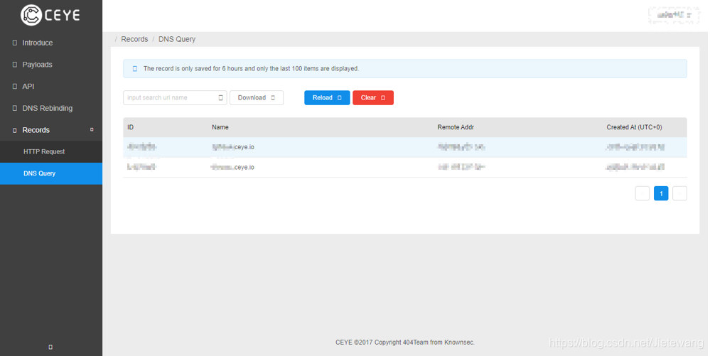Click the Remote Addr column header
Screen dimensions: 710x356
(456, 127)
